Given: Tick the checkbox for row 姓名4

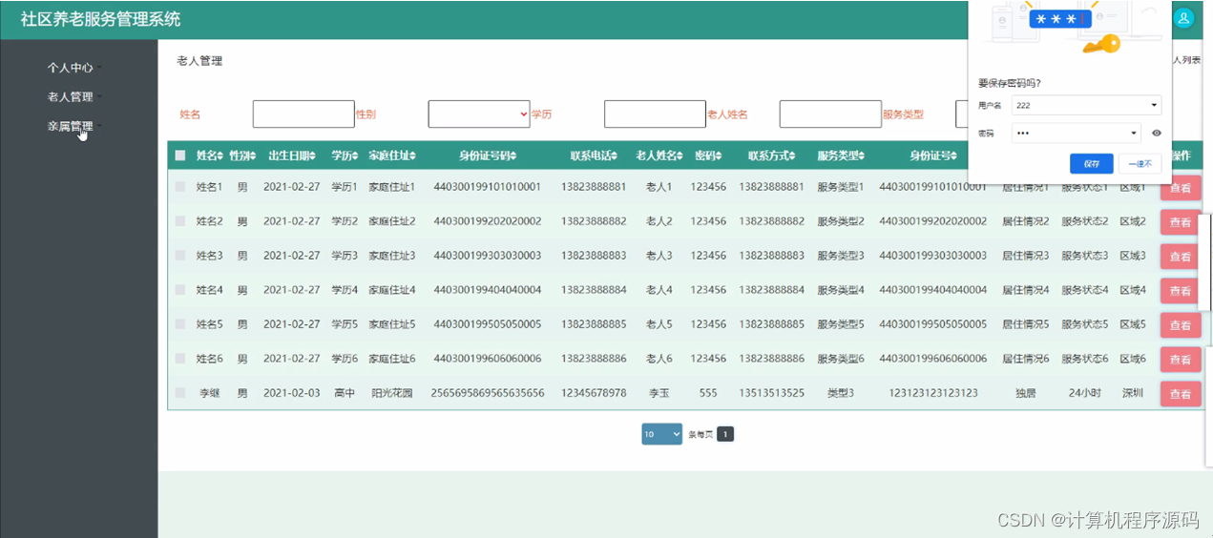Looking at the screenshot, I should pyautogui.click(x=180, y=290).
